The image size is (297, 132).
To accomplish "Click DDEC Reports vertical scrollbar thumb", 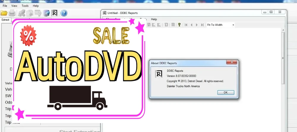I will tap(283, 58).
